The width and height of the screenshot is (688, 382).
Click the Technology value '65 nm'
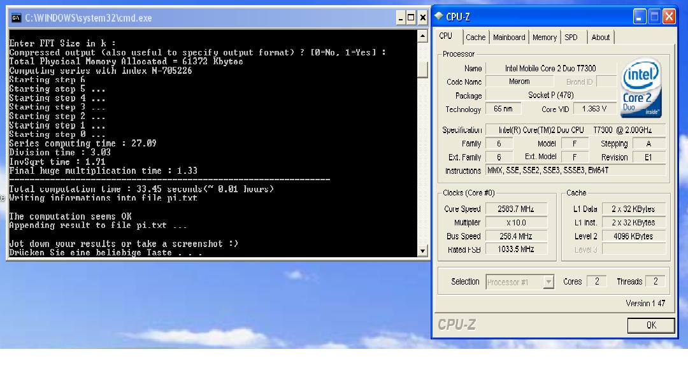(503, 109)
